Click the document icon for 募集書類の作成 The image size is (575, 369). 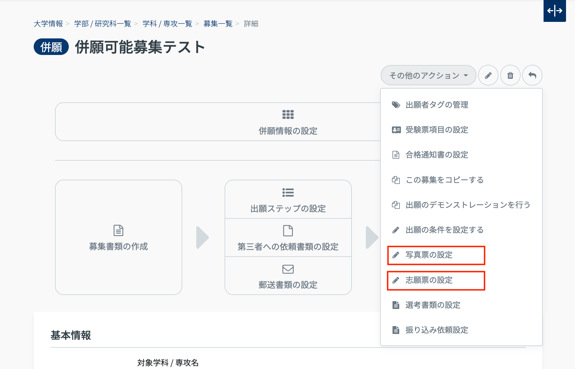click(x=118, y=230)
